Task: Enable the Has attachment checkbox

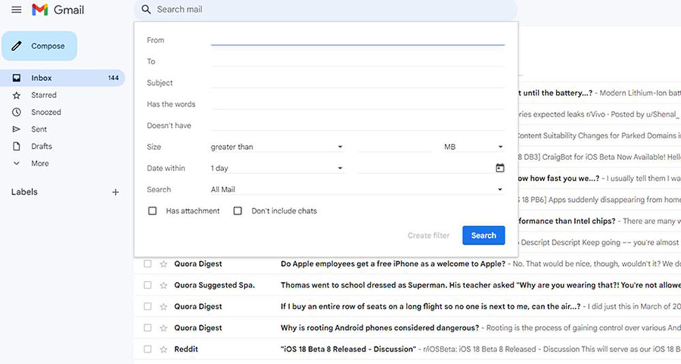Action: click(x=153, y=211)
